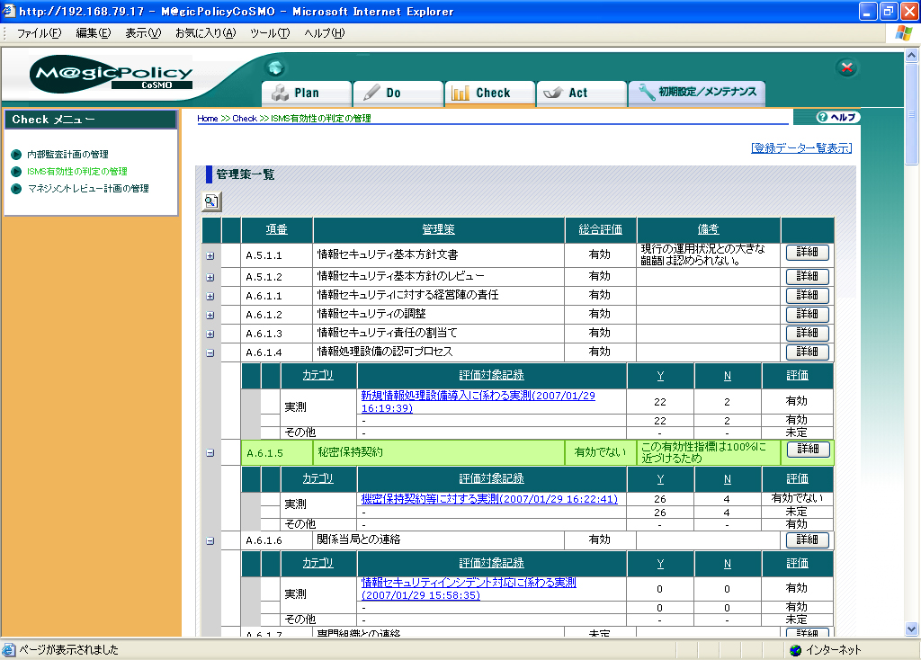The width and height of the screenshot is (921, 660).
Task: Collapse the A.6.1.4 row
Action: point(210,352)
